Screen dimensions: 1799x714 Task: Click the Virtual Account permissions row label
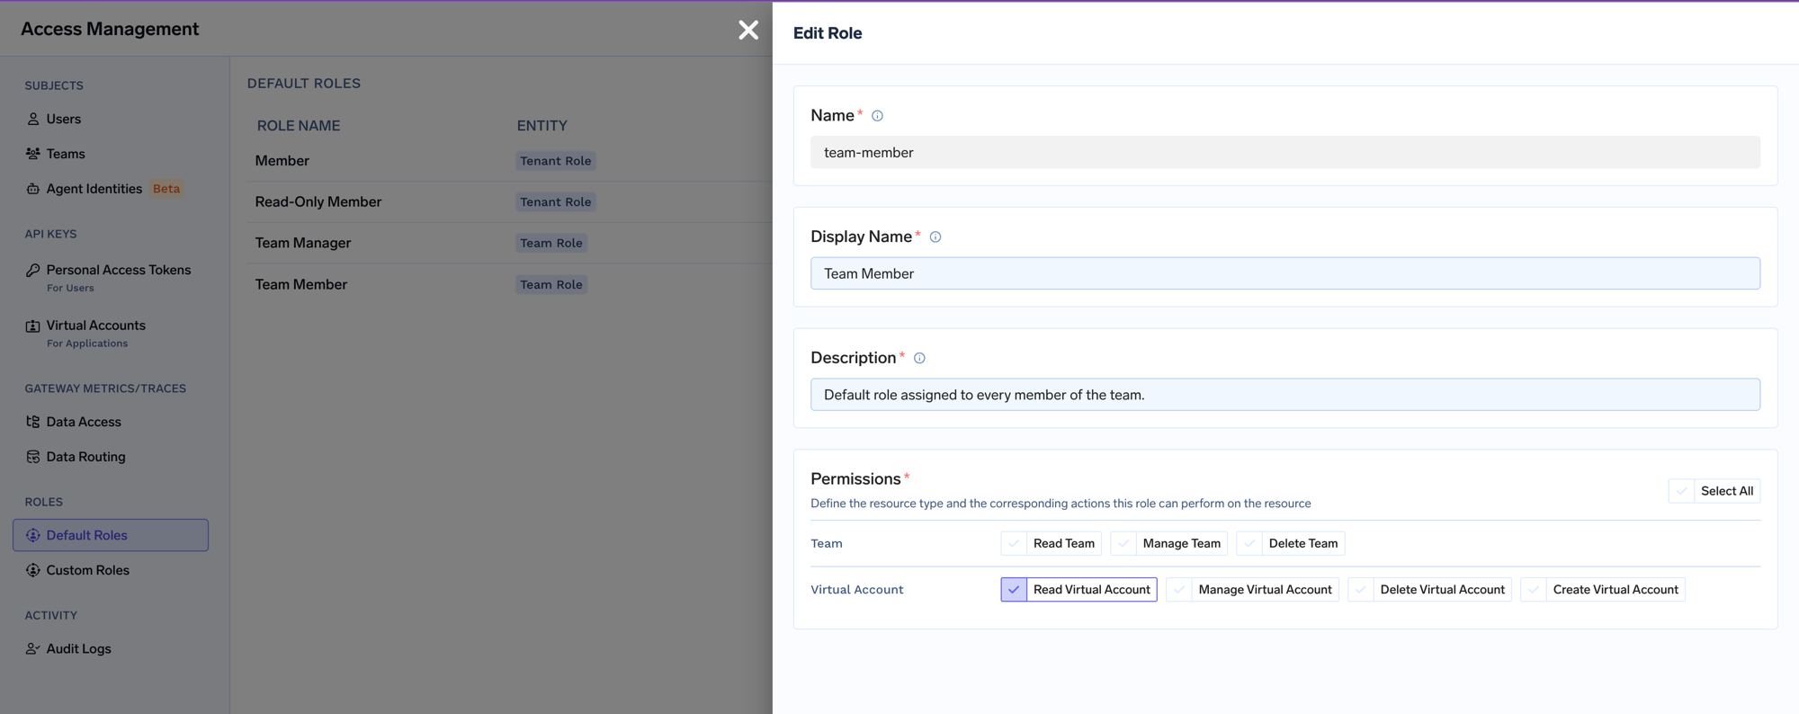[x=857, y=590]
